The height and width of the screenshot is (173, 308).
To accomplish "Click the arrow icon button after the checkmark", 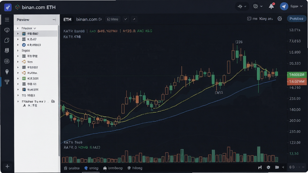I will [x=134, y=19].
